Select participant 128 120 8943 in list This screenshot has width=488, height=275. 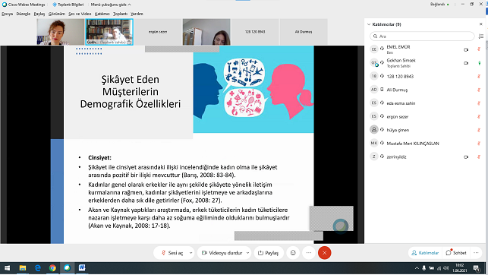click(426, 76)
